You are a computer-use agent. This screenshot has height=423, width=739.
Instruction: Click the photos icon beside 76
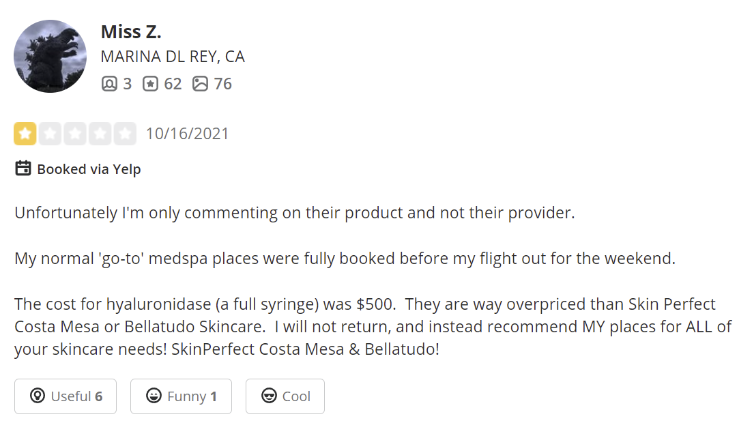point(200,84)
